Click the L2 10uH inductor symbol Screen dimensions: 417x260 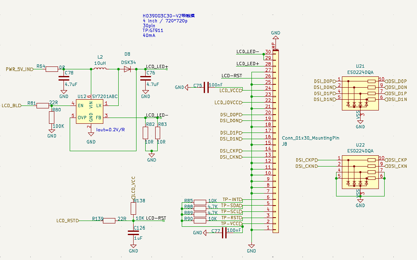(100, 69)
